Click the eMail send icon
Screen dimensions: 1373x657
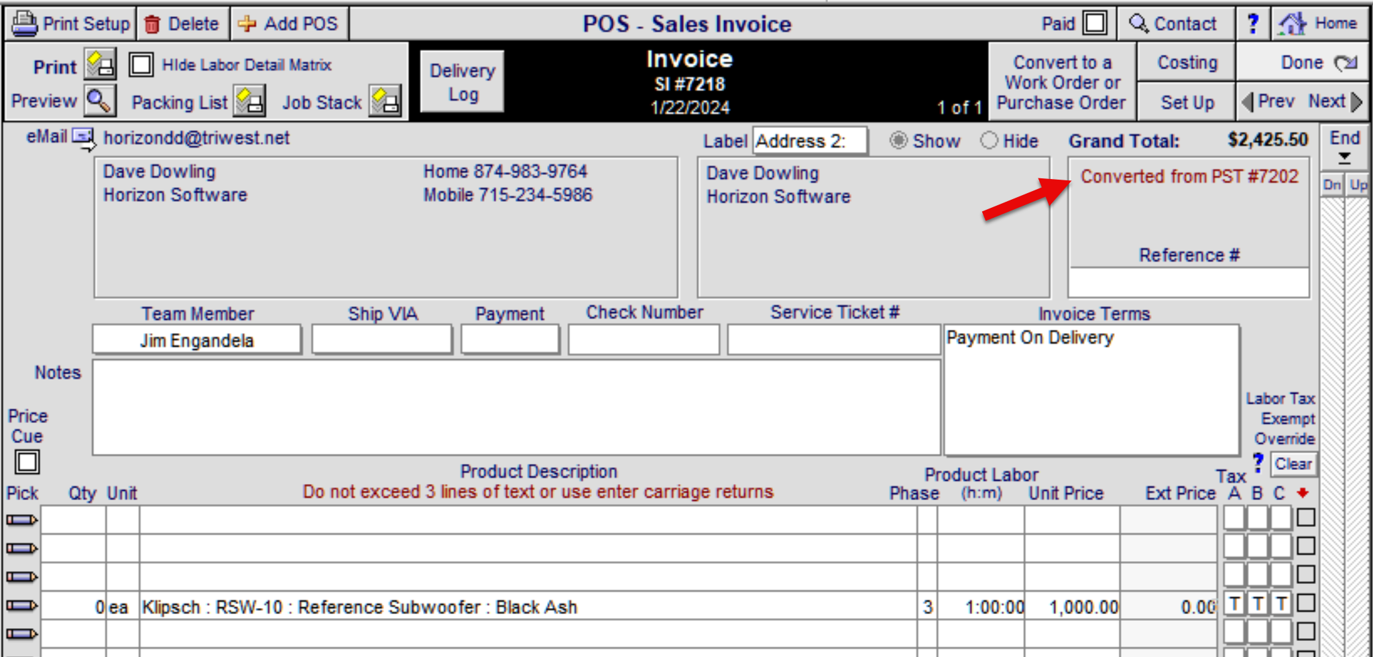[x=84, y=138]
